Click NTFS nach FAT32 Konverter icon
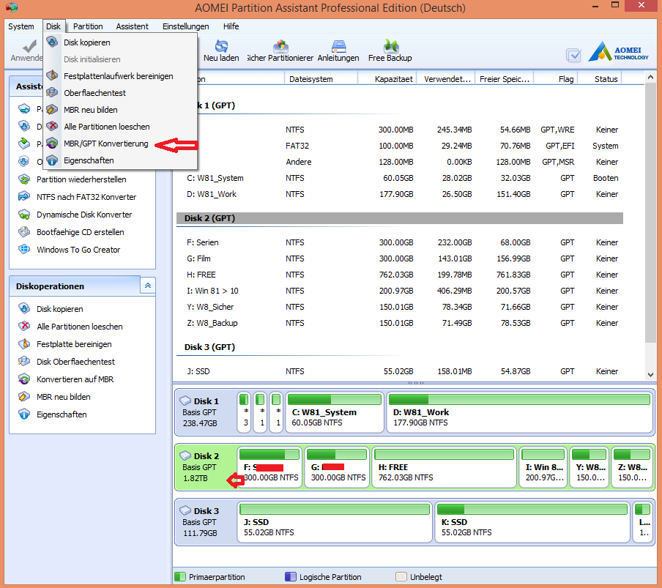This screenshot has width=662, height=588. [x=24, y=197]
